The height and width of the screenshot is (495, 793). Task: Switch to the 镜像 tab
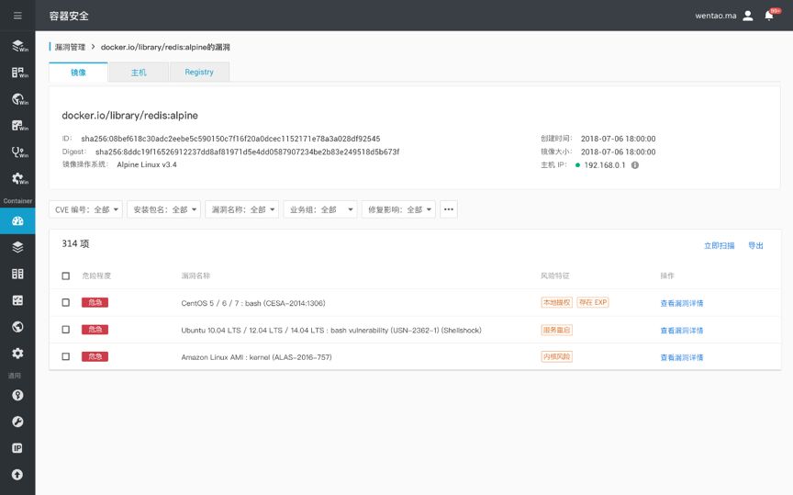coord(78,72)
